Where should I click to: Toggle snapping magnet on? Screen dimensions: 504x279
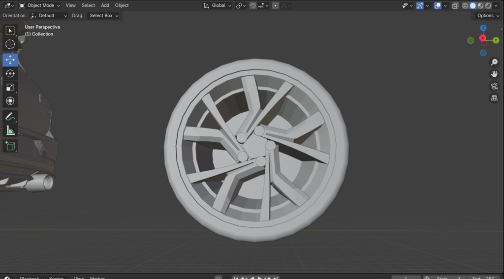[252, 5]
